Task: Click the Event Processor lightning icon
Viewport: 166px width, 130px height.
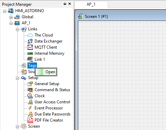Action: (x=30, y=108)
